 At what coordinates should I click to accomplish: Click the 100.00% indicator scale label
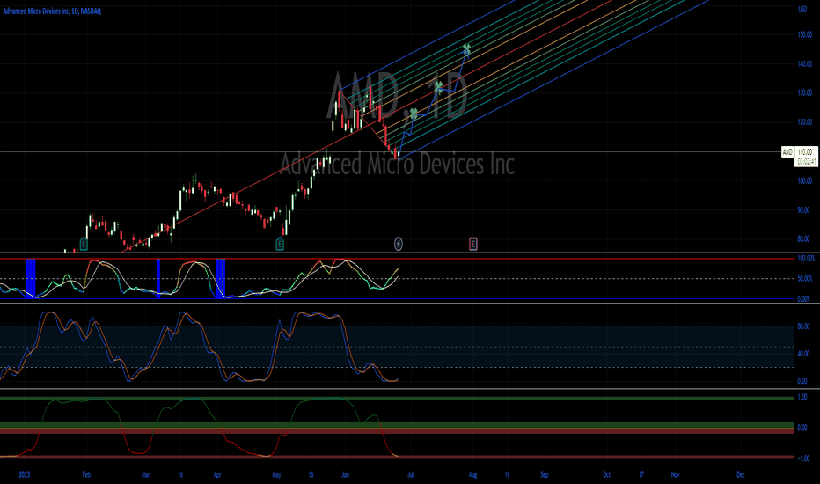point(806,259)
